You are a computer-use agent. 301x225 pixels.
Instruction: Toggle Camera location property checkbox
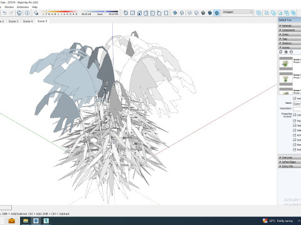point(295,115)
